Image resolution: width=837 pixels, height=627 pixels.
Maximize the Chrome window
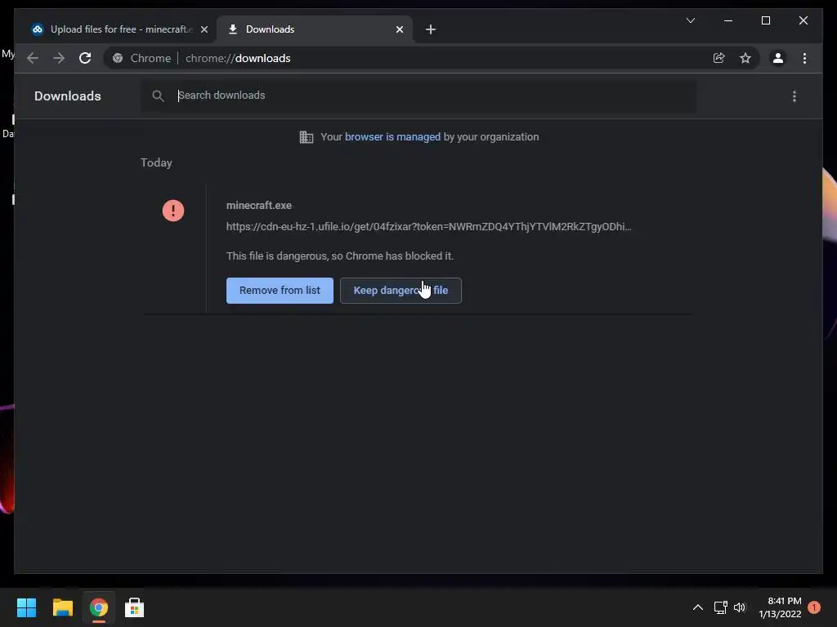pyautogui.click(x=765, y=20)
